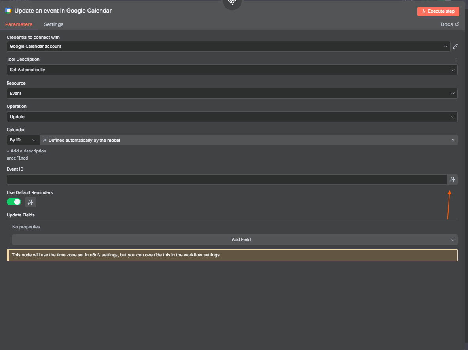
Task: Click the node title 'Update an event in Google Calendar'
Action: coord(63,11)
